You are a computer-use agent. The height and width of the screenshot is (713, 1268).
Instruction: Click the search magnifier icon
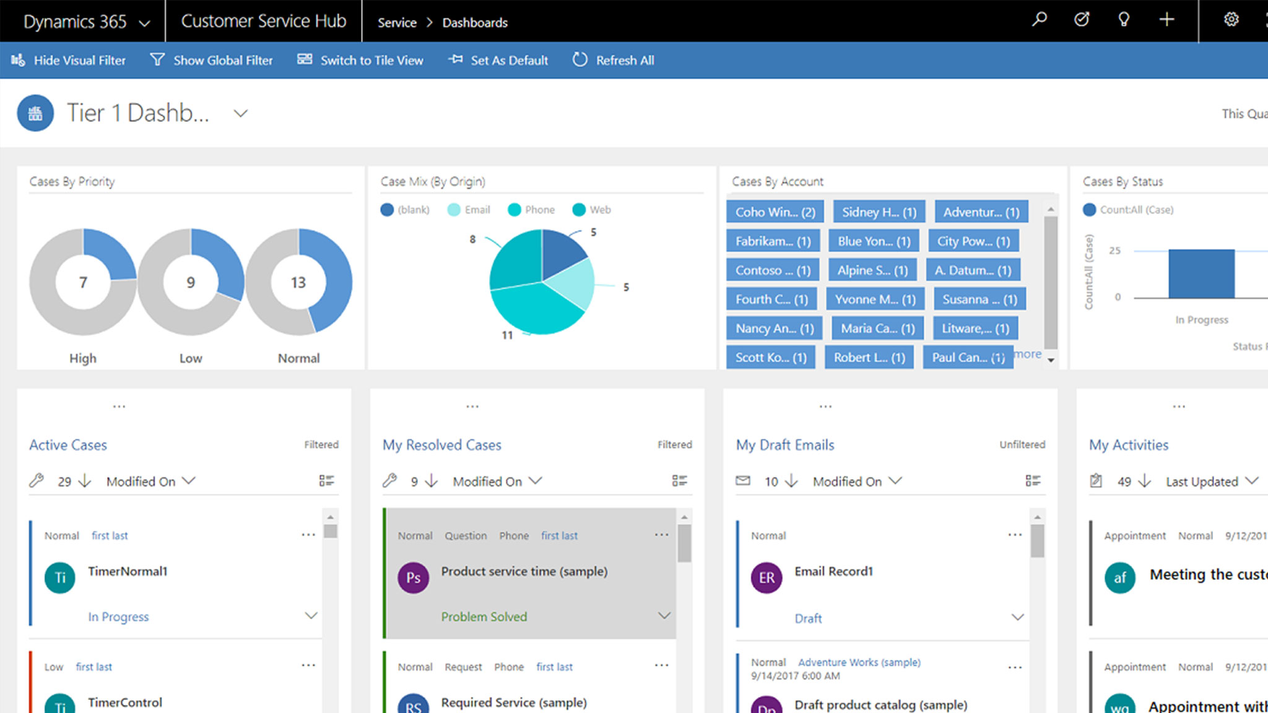tap(1039, 20)
